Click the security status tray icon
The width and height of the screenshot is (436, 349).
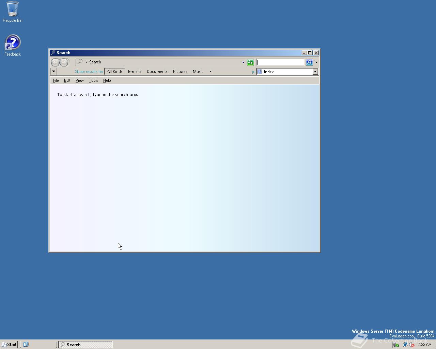pos(396,345)
